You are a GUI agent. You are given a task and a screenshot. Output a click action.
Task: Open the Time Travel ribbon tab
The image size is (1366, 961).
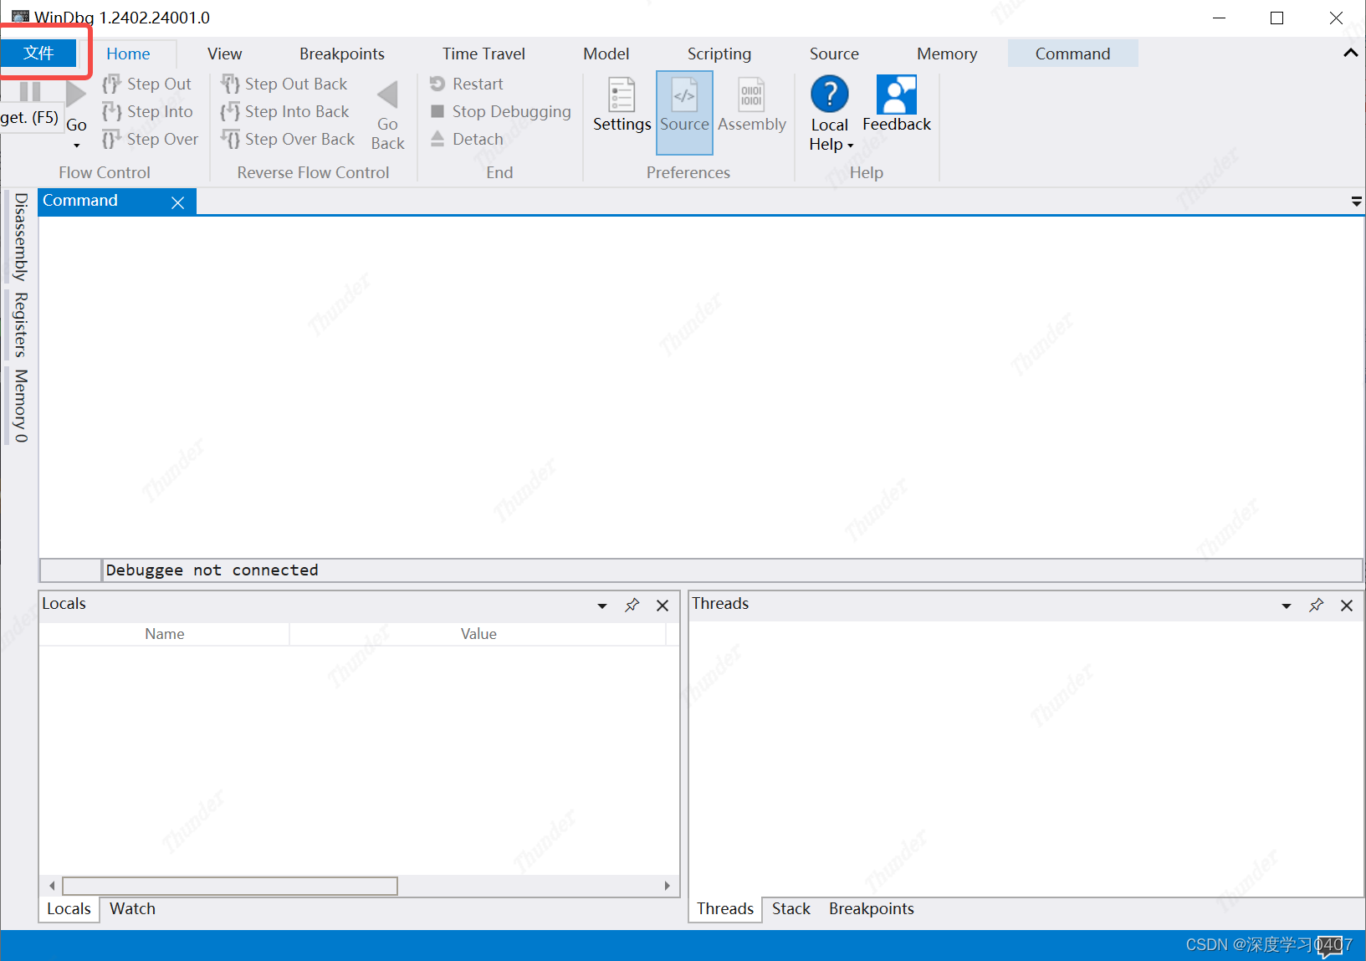483,54
